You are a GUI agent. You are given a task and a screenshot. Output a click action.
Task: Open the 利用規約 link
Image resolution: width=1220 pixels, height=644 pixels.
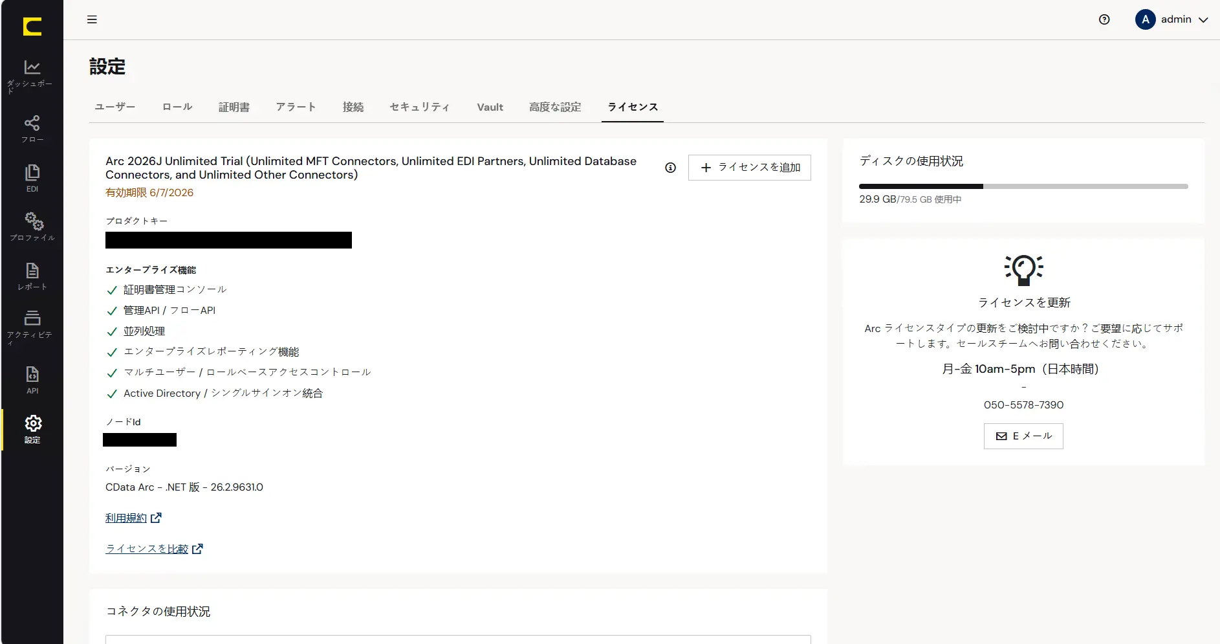[x=126, y=518]
